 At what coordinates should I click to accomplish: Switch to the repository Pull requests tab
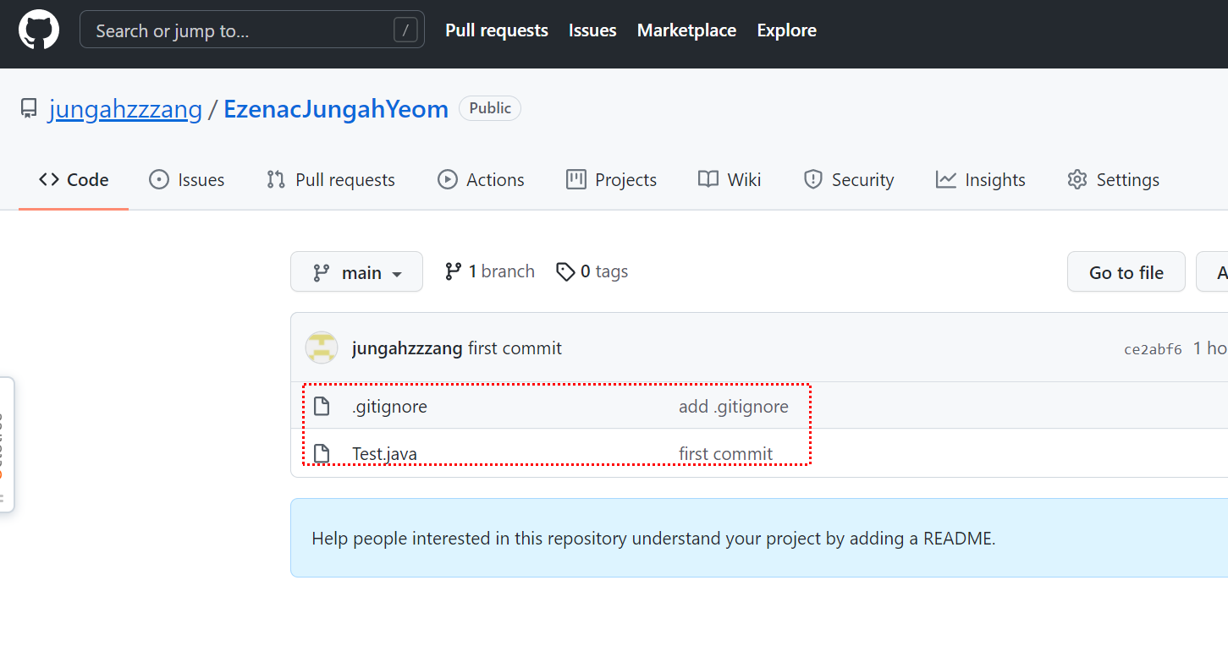[331, 180]
